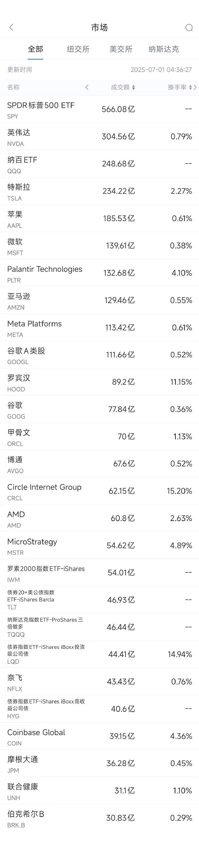199x850 pixels.
Task: Open the Palantir Technologies row
Action: tap(99, 273)
